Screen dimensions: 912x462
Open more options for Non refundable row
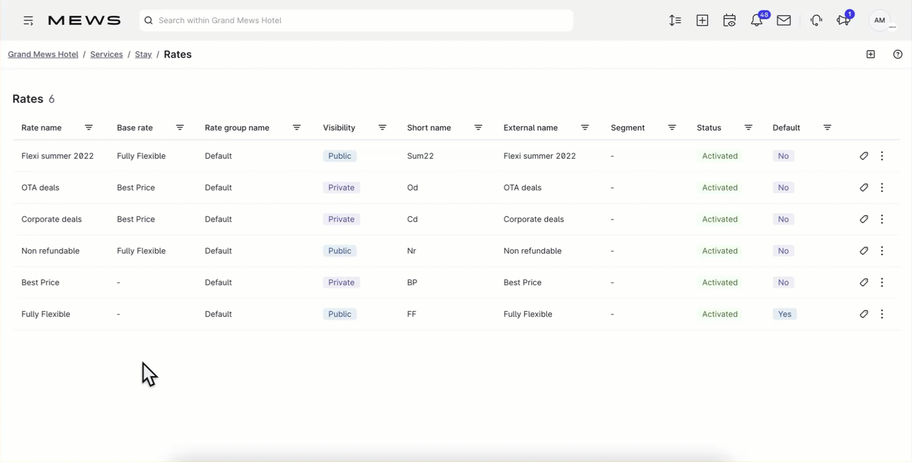[882, 251]
